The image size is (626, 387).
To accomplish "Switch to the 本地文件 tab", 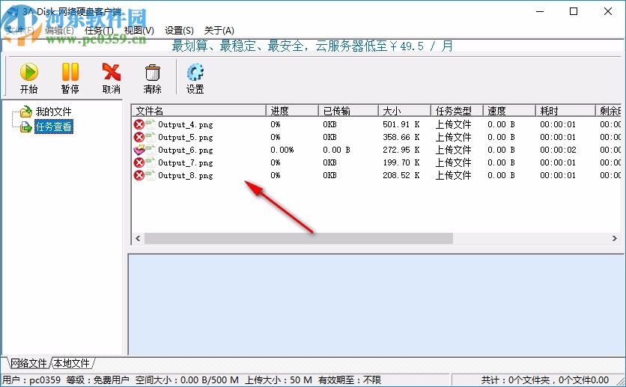I will (72, 363).
